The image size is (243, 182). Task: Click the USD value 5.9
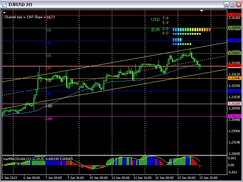(x=165, y=23)
